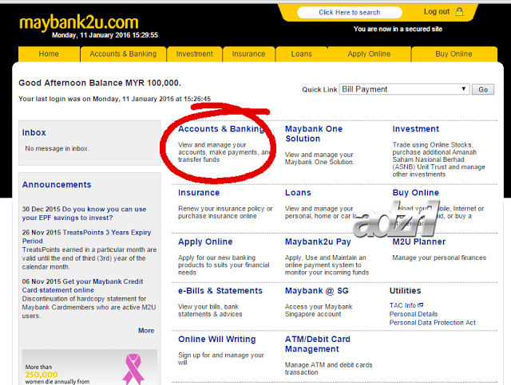Screen dimensions: 511x385
Task: Open Personal Details link
Action: click(x=414, y=314)
